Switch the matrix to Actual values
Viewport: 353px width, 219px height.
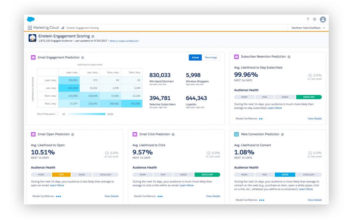click(195, 57)
